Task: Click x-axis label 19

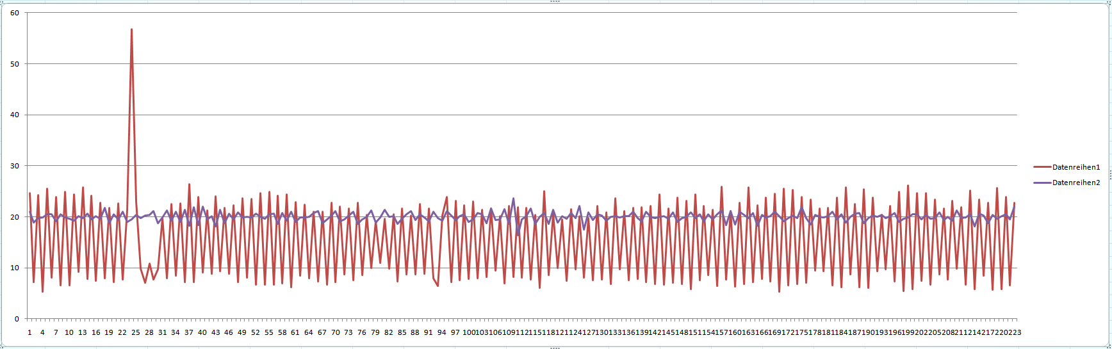Action: [109, 332]
